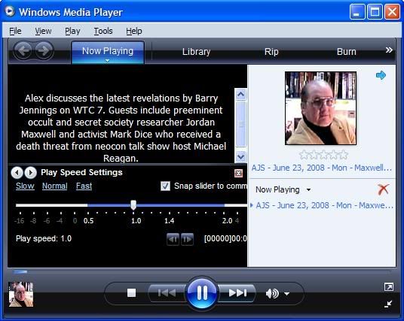Go to previous enhancement panel
This screenshot has width=404, height=321.
click(x=17, y=173)
